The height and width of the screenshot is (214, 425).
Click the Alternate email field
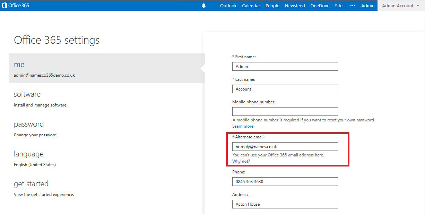click(285, 146)
